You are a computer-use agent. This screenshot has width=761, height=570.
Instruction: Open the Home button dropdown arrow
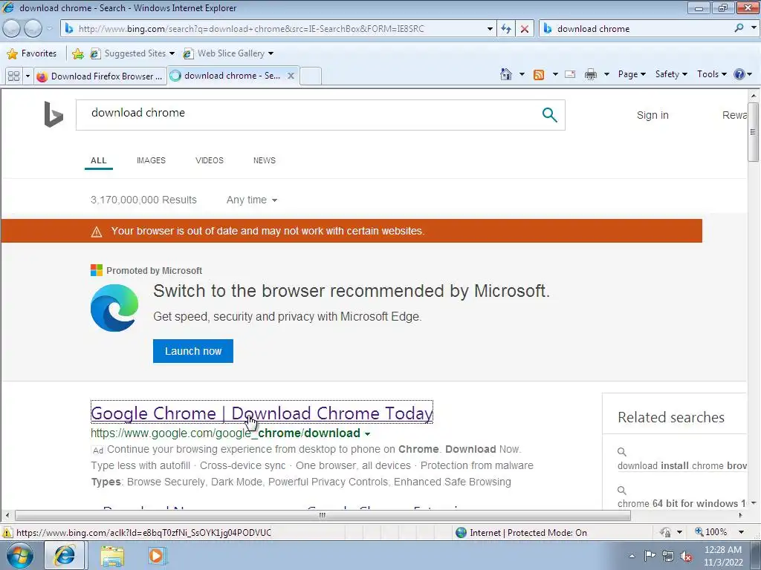[522, 74]
